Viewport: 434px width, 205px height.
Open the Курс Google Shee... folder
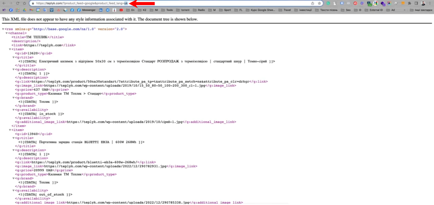point(261,10)
